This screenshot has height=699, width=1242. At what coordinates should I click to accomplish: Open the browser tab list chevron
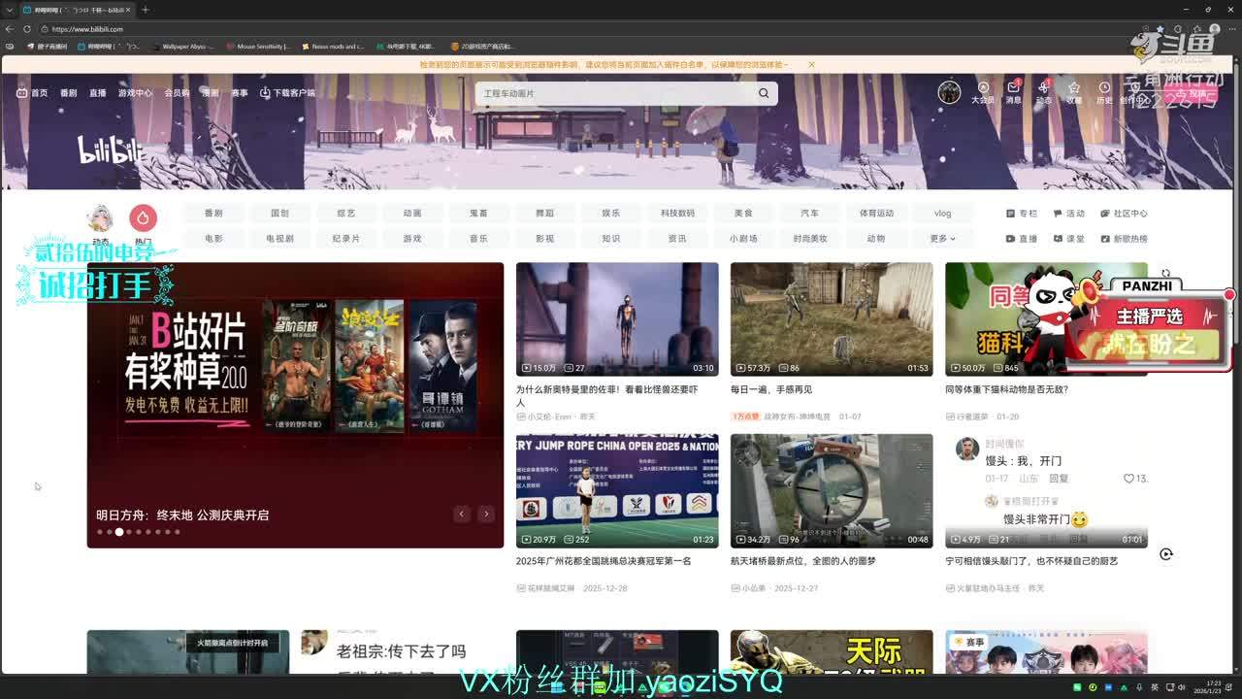coord(10,10)
